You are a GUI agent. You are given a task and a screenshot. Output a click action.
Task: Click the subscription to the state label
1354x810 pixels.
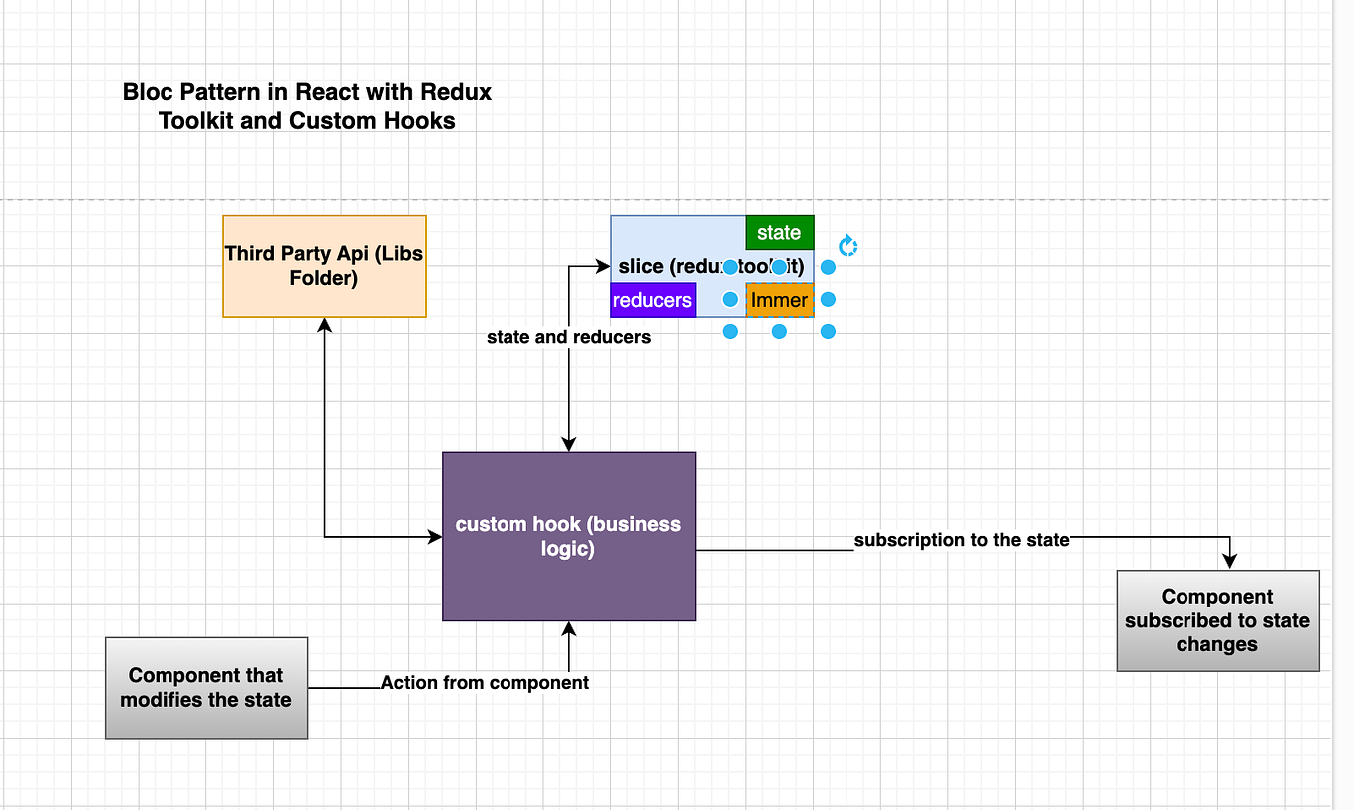pyautogui.click(x=961, y=539)
